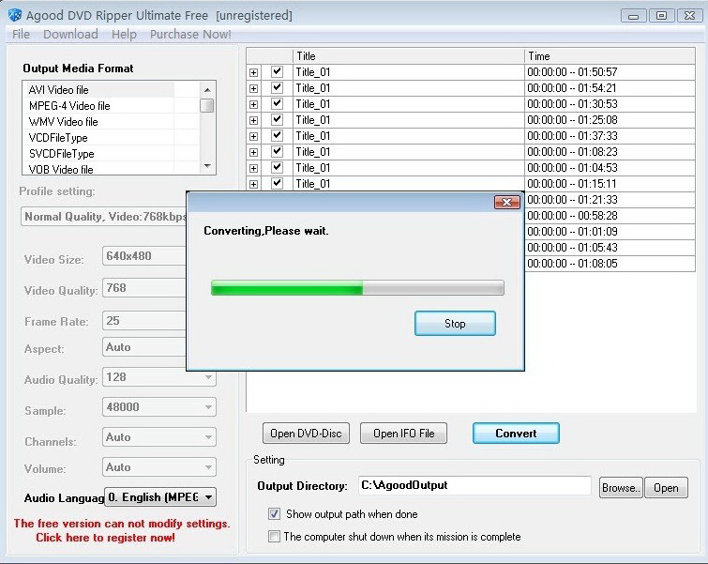Click the time cell 00:00:00 -- 00:58:28
Image resolution: width=708 pixels, height=564 pixels.
coord(610,216)
